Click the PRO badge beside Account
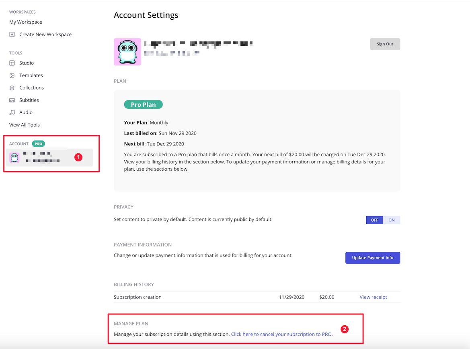Viewport: 470px width, 349px height. (38, 144)
